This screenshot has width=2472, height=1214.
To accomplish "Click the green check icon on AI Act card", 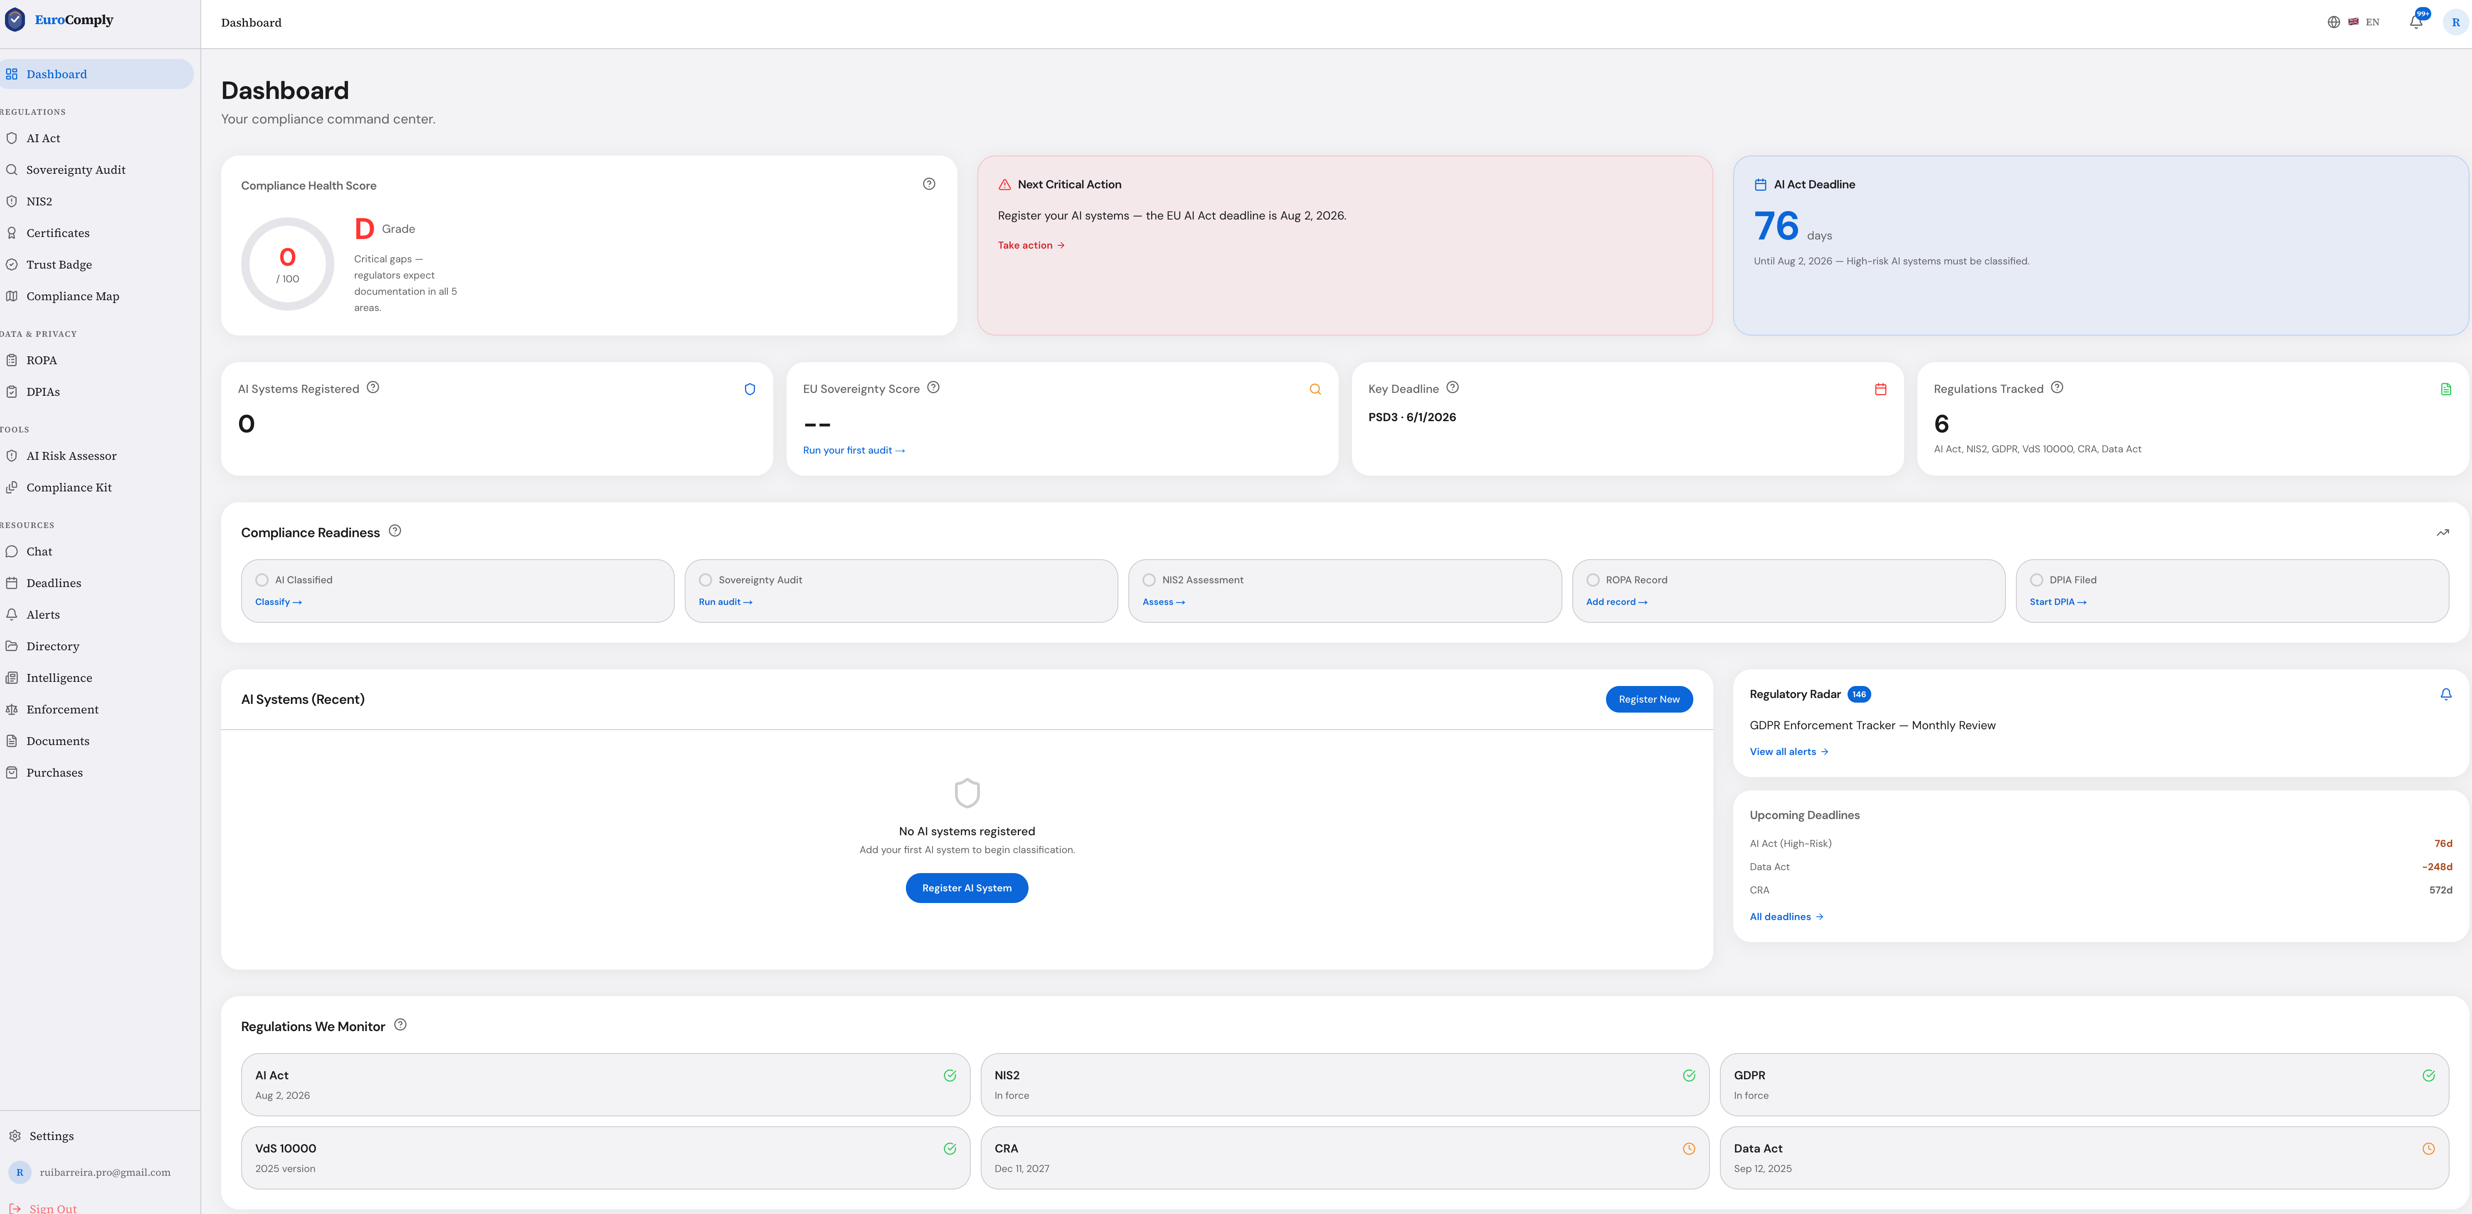I will (950, 1076).
